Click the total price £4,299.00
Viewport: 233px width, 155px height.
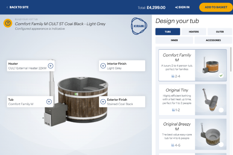[156, 8]
